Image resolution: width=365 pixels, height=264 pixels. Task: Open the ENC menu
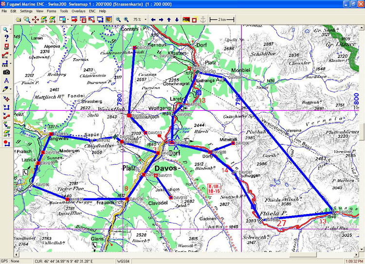(x=91, y=11)
